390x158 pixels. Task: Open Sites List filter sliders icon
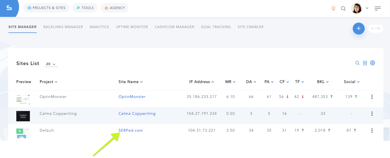[x=365, y=63]
